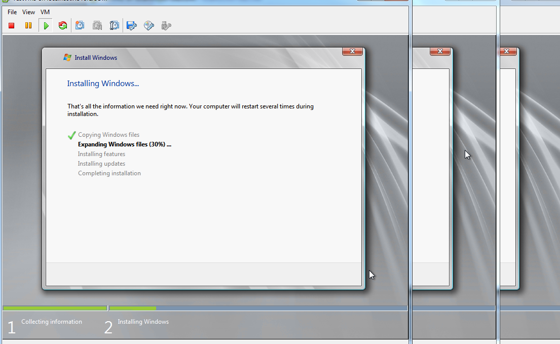The width and height of the screenshot is (560, 344).
Task: Click the 'That's all the information' message text
Action: tap(191, 110)
